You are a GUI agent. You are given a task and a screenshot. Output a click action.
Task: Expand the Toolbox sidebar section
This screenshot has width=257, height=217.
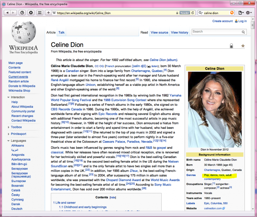click(9, 127)
